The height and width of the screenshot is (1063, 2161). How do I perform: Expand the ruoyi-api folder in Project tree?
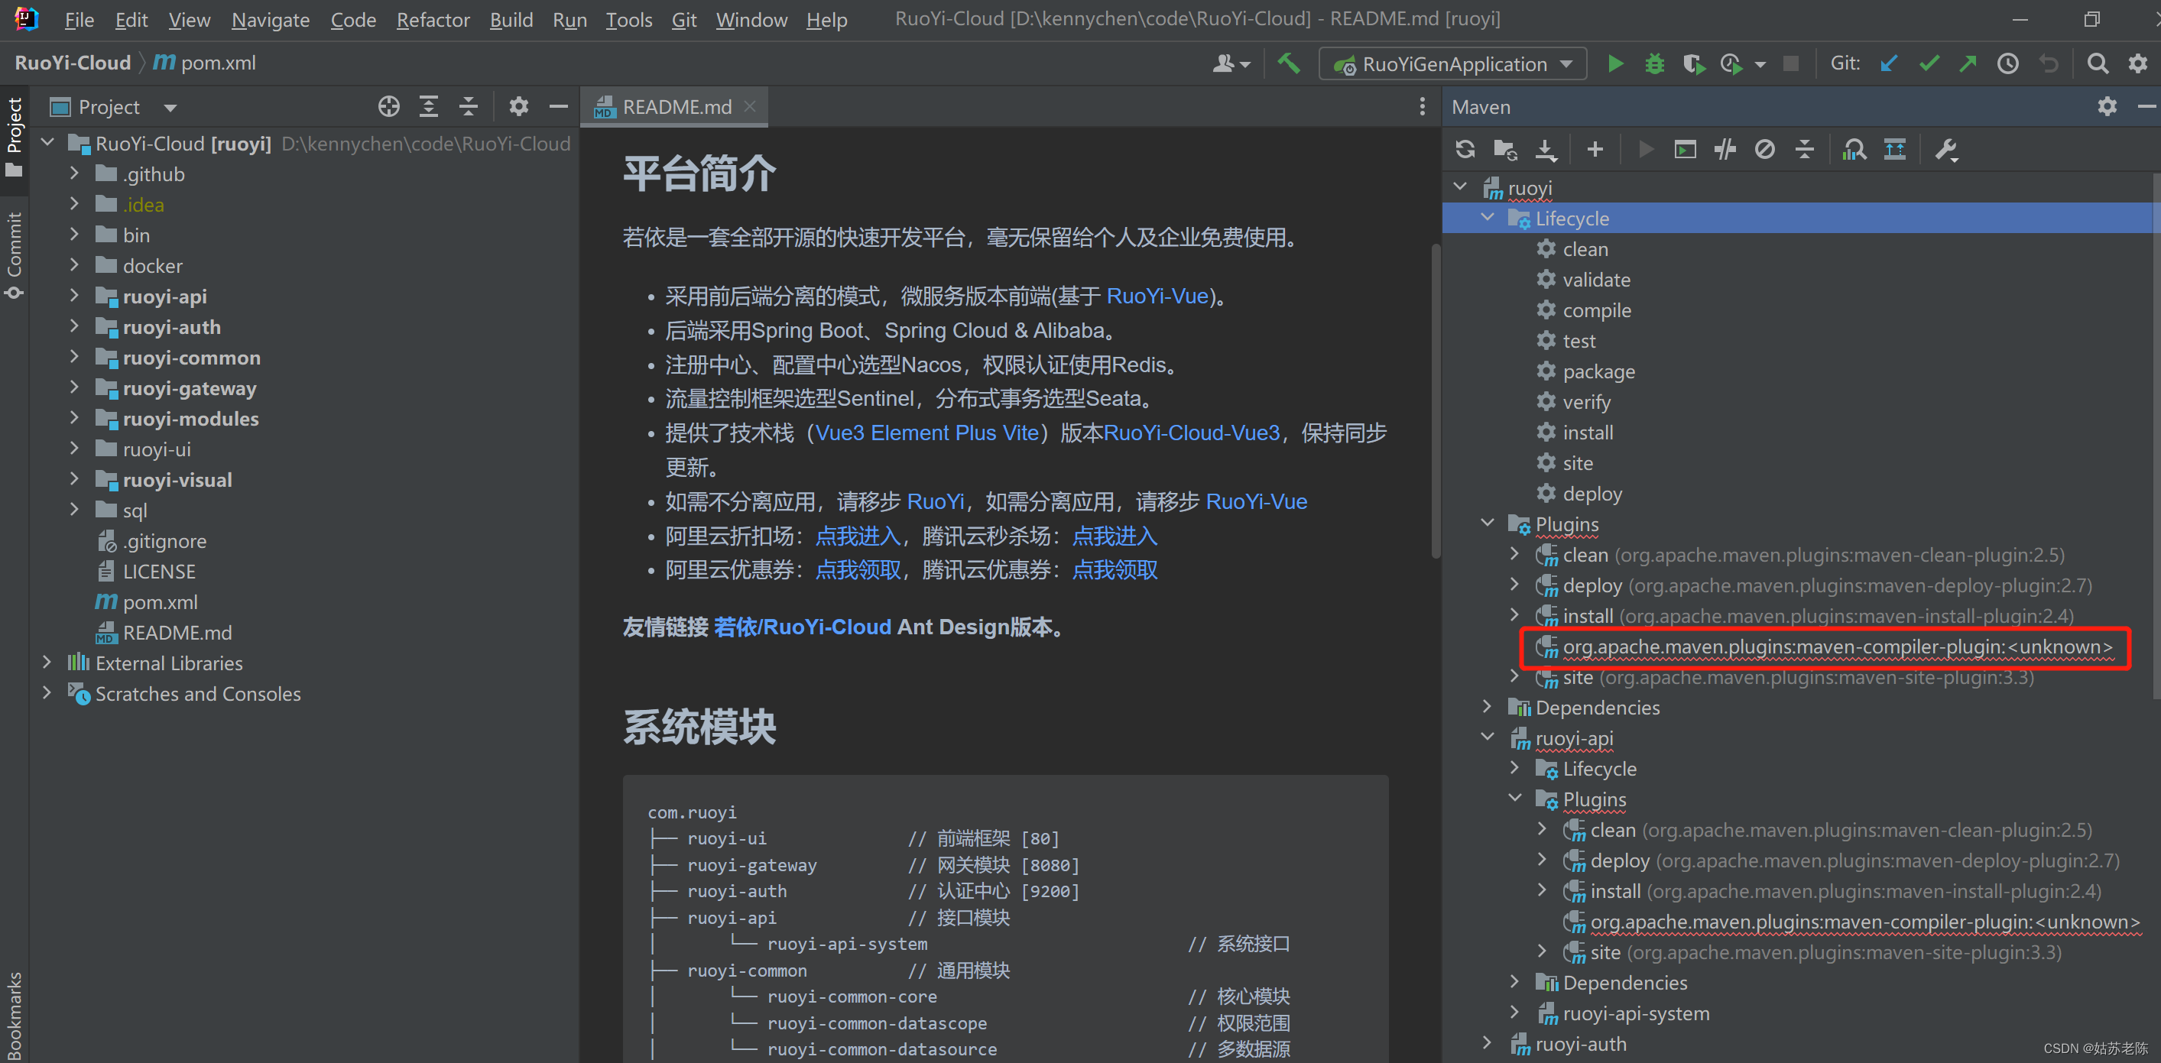tap(74, 297)
